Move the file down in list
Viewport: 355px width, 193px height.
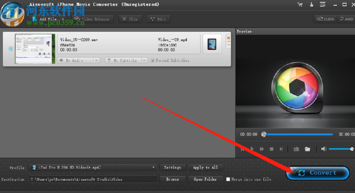229,45
